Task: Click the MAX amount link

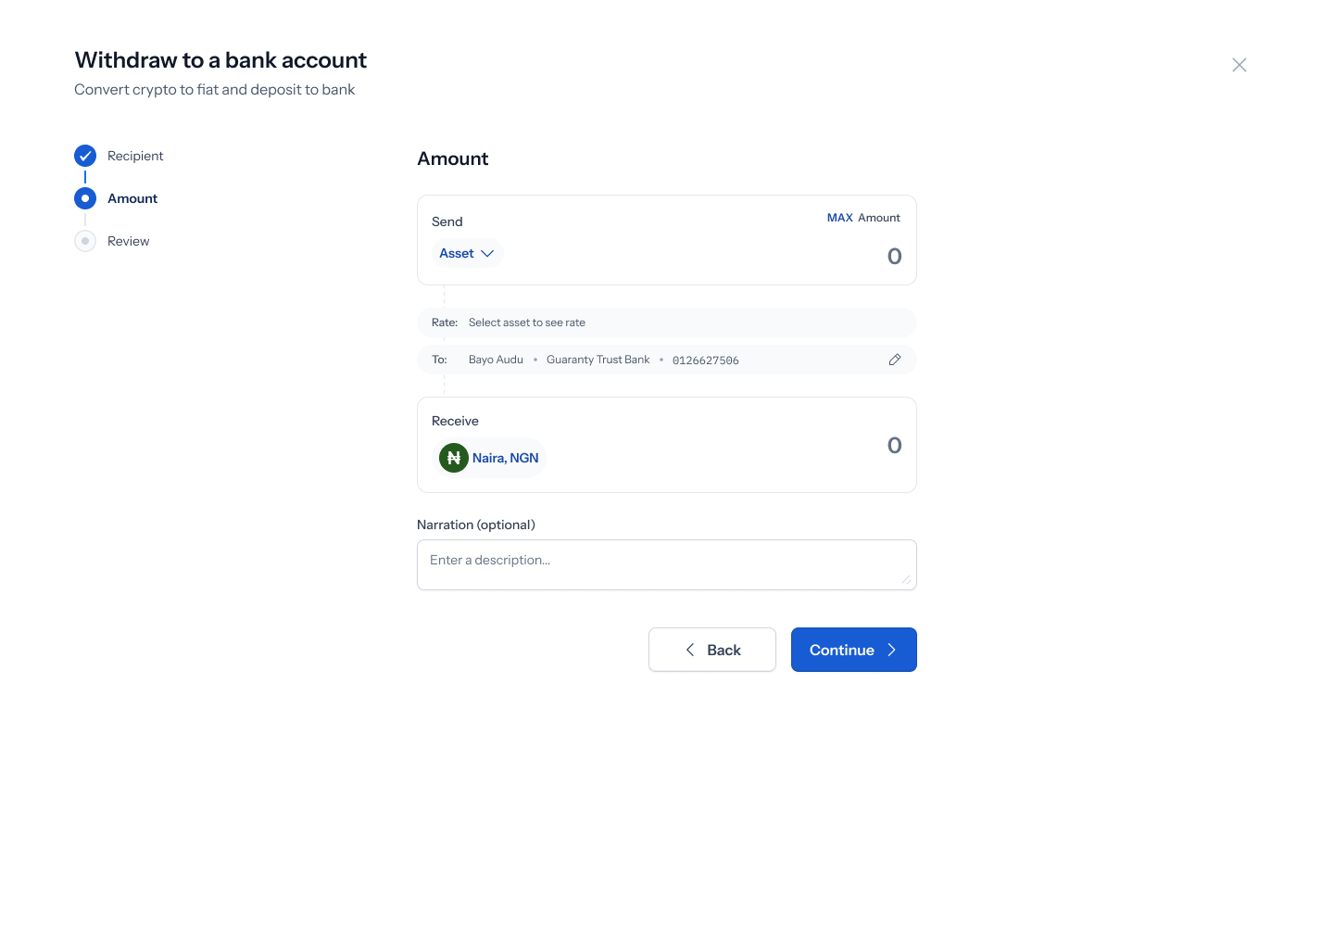Action: (x=840, y=218)
